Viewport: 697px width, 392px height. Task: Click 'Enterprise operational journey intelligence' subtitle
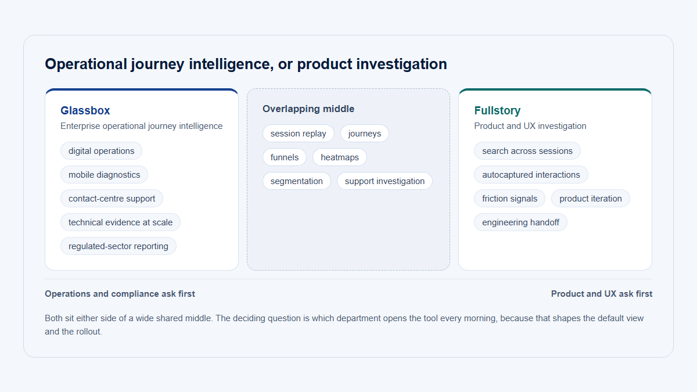[141, 126]
